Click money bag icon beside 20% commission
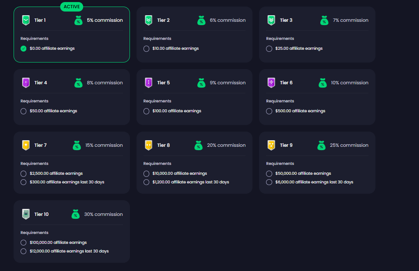This screenshot has width=419, height=271. point(199,146)
